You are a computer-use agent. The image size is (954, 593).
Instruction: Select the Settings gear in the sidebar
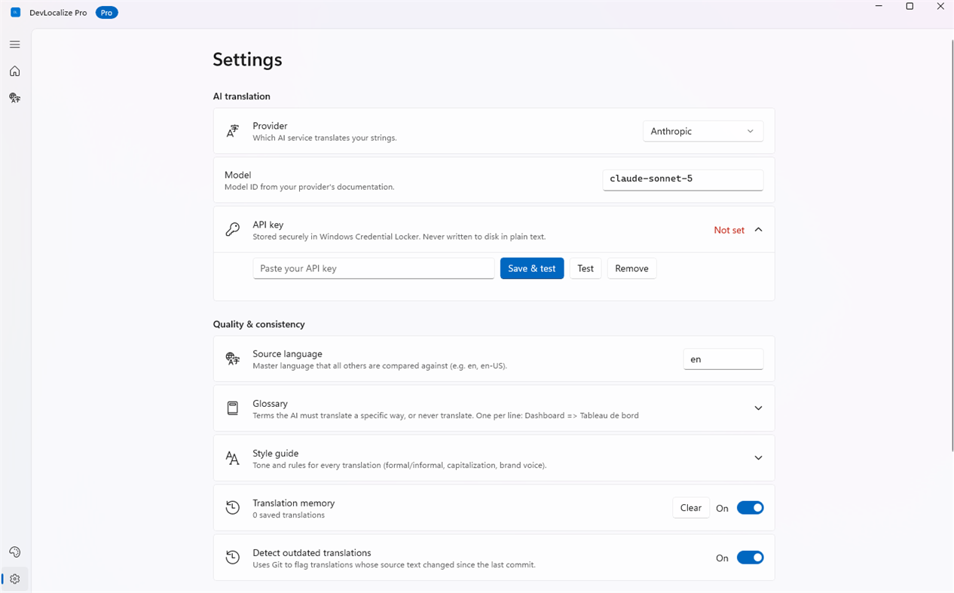coord(14,579)
